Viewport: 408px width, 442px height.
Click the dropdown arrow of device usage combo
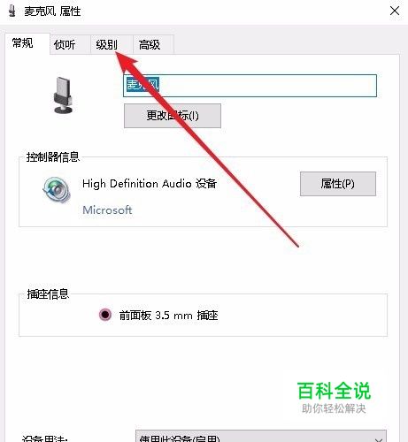point(378,438)
